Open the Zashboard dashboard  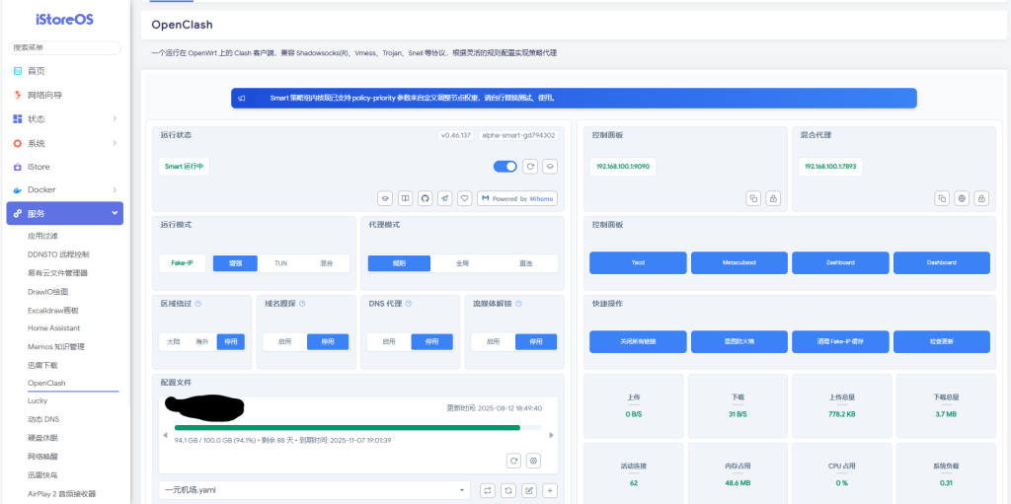840,263
